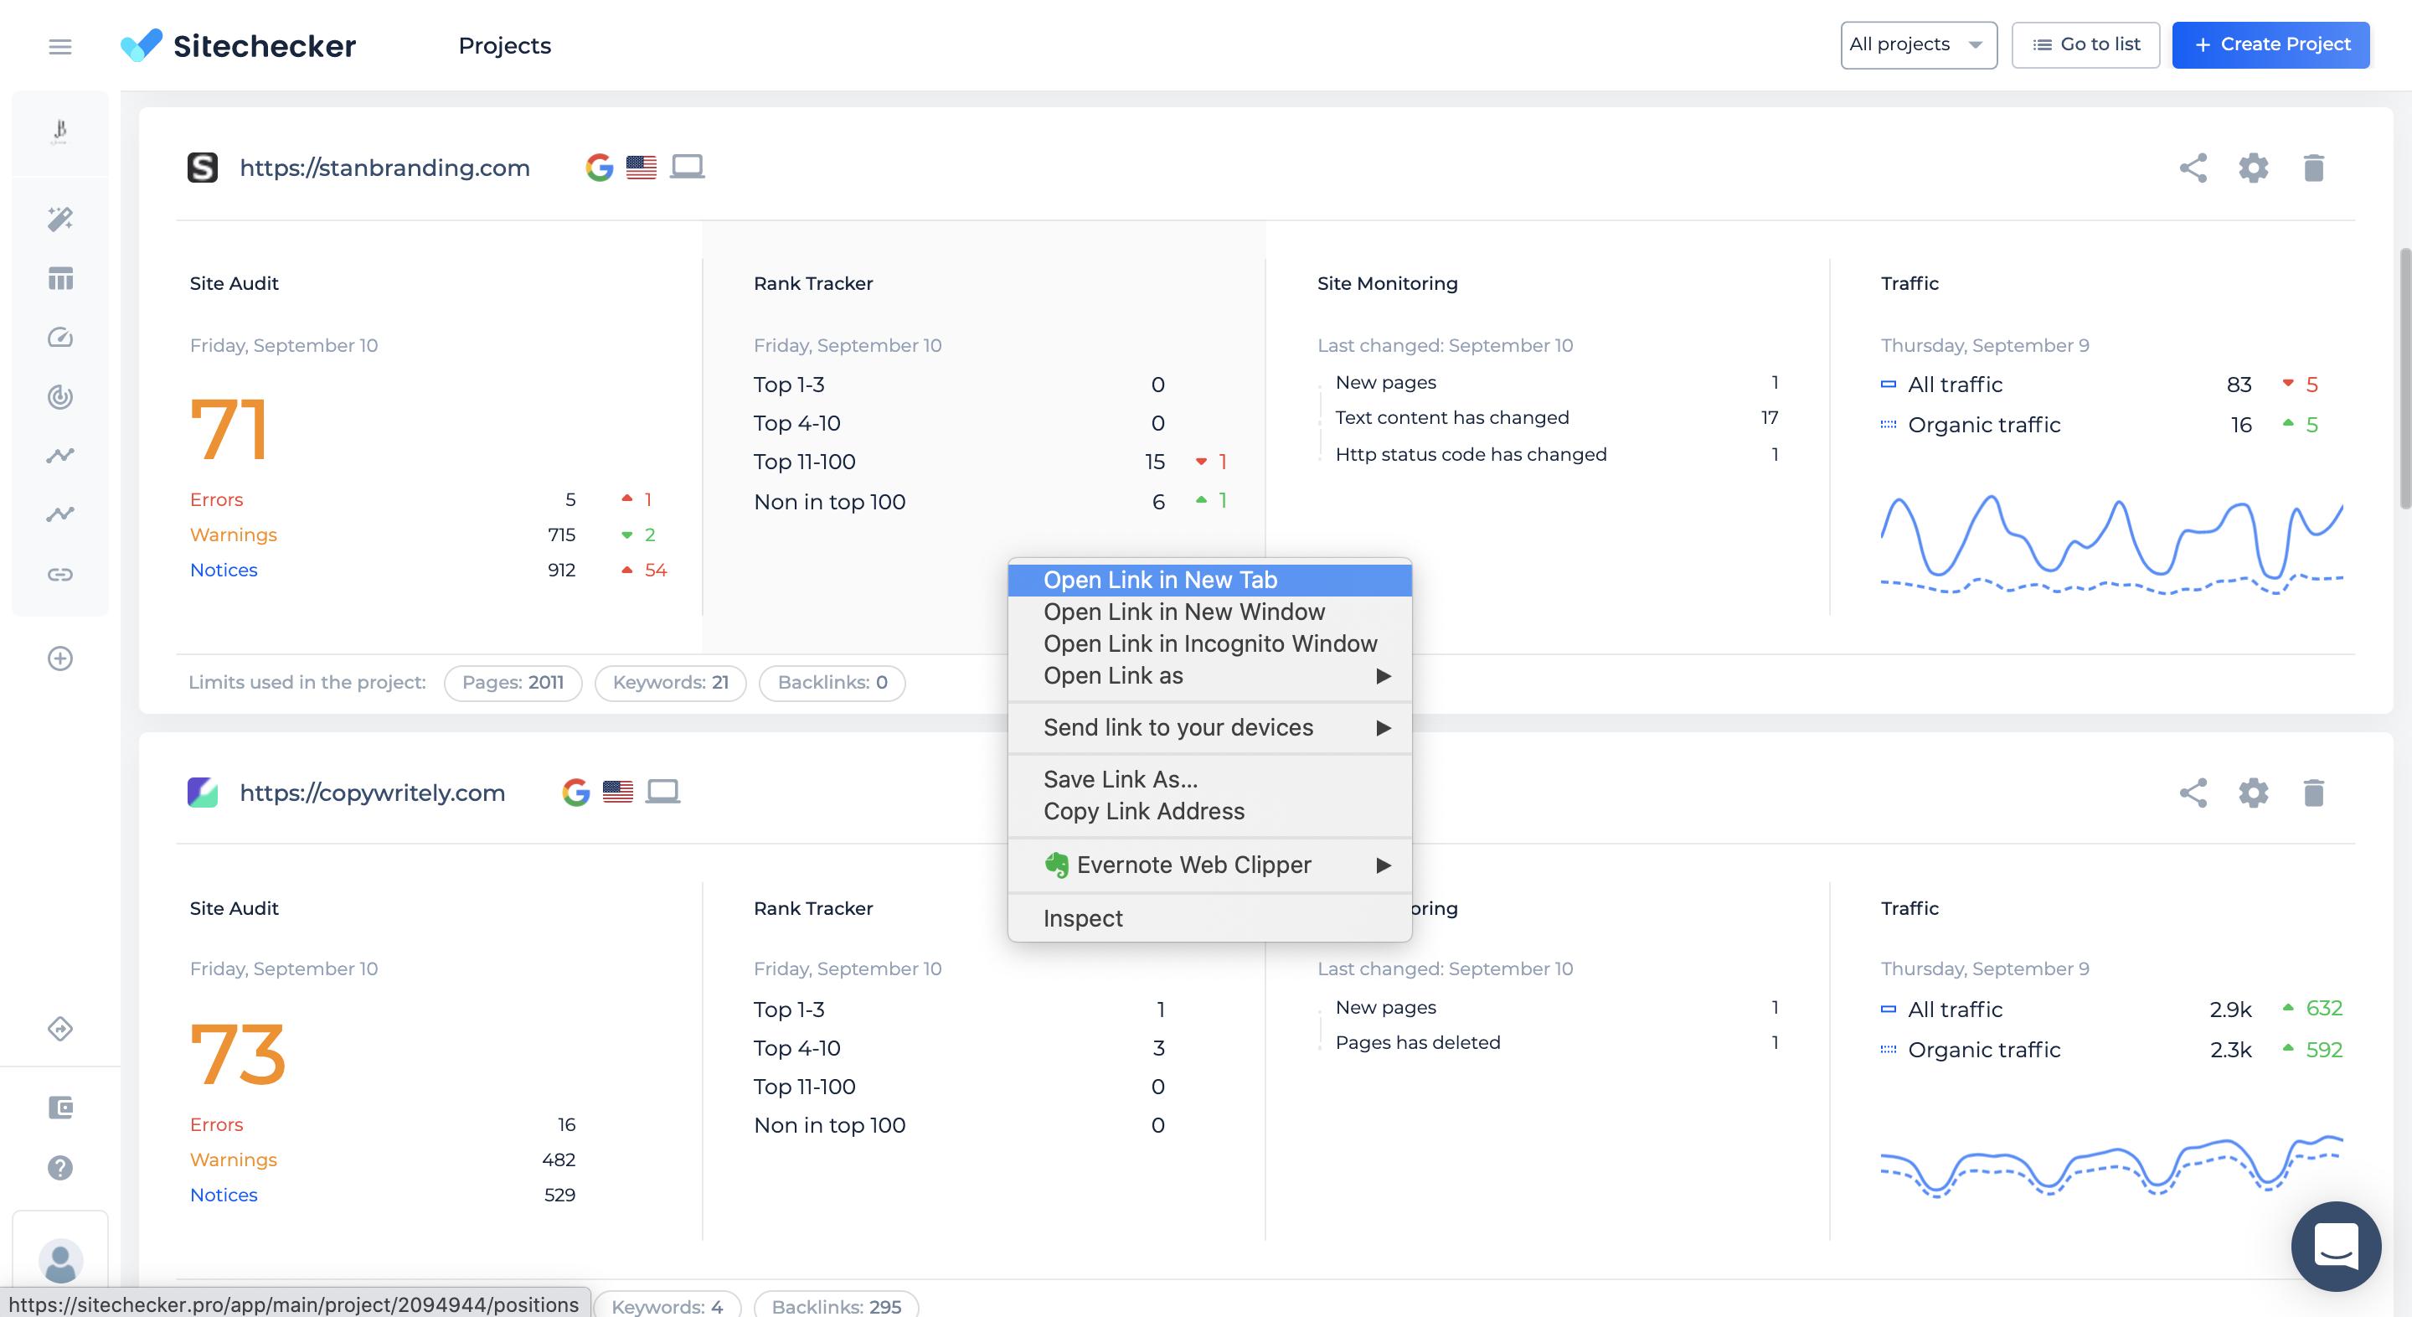The height and width of the screenshot is (1317, 2412).
Task: Click All traffic row for stanbranding.com
Action: tap(2100, 385)
